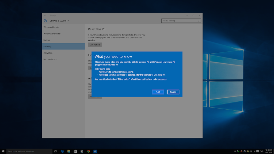The width and height of the screenshot is (274, 154).
Task: Click the line about losing changes to settings
Action: pyautogui.click(x=132, y=75)
